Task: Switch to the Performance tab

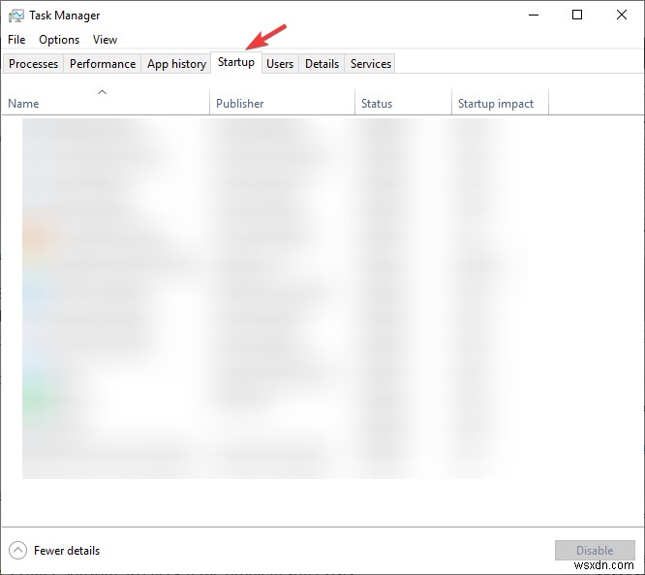Action: (x=103, y=64)
